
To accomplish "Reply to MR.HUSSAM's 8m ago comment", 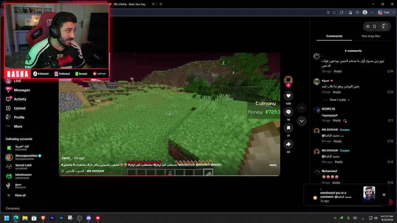I will (337, 141).
